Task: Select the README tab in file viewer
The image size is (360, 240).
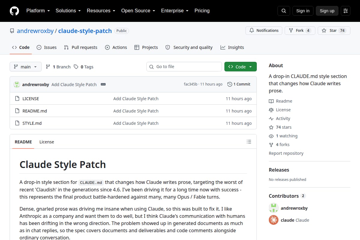Action: [x=23, y=142]
